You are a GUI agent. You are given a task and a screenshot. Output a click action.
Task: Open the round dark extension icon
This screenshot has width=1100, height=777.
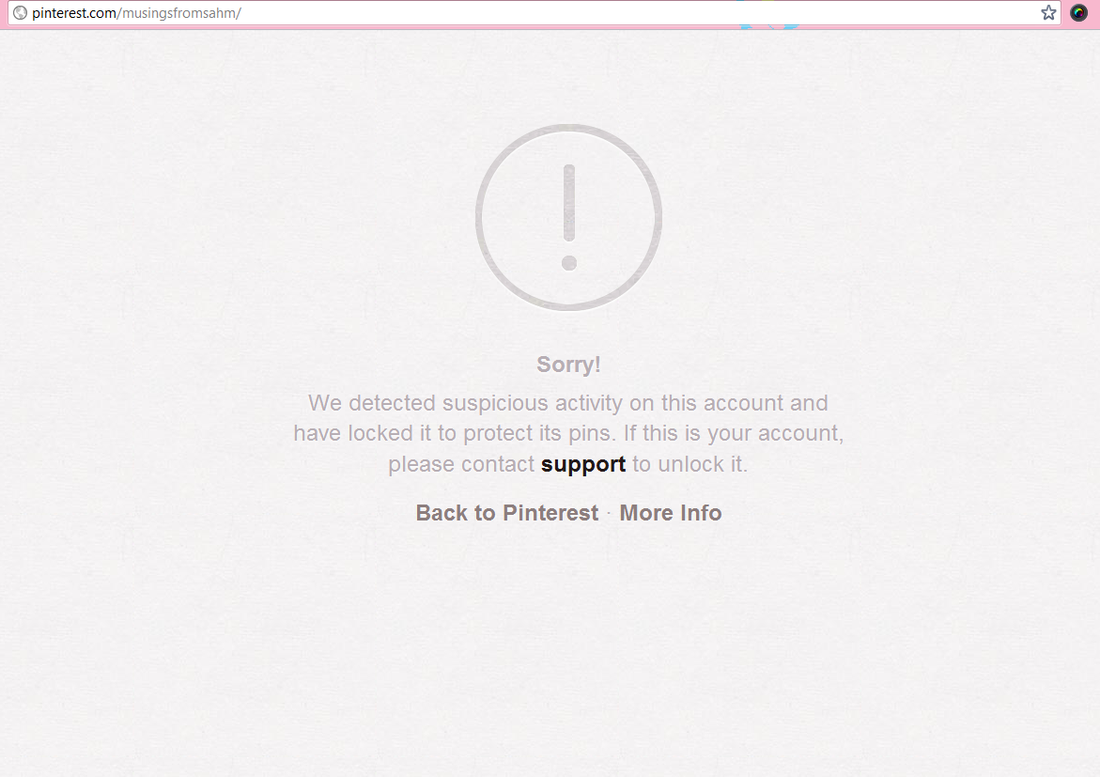(1078, 12)
